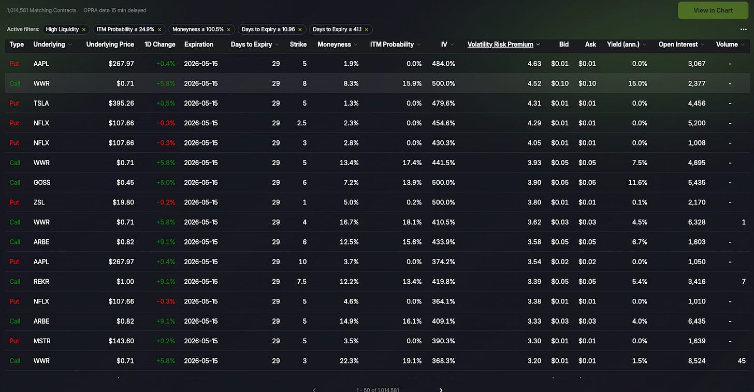Click the View in Chart button
This screenshot has height=392, width=754.
(713, 10)
